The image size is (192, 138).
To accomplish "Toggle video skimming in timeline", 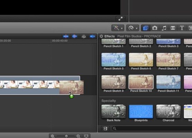I will (x=66, y=36).
